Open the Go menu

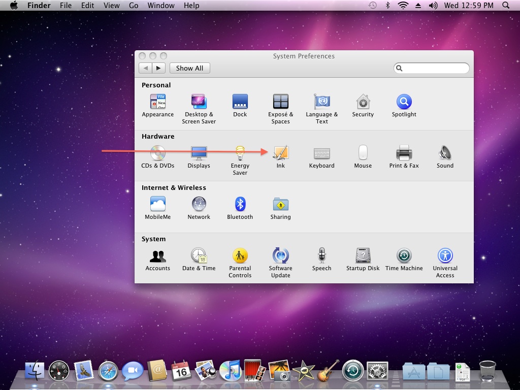[134, 5]
